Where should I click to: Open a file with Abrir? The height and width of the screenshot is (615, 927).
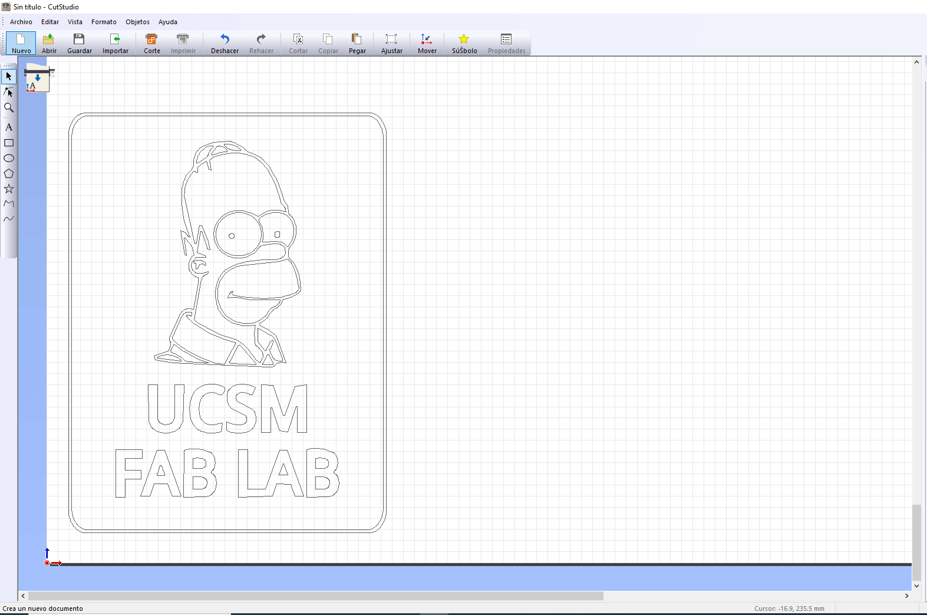click(x=49, y=44)
